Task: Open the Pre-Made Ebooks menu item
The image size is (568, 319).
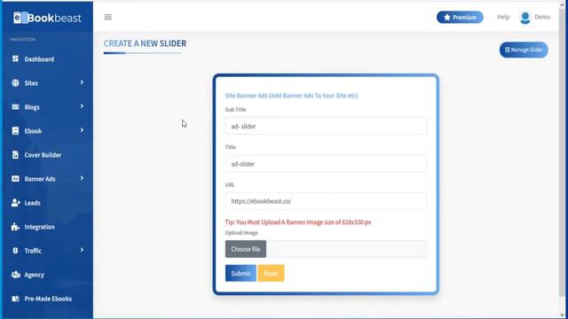Action: pyautogui.click(x=47, y=299)
